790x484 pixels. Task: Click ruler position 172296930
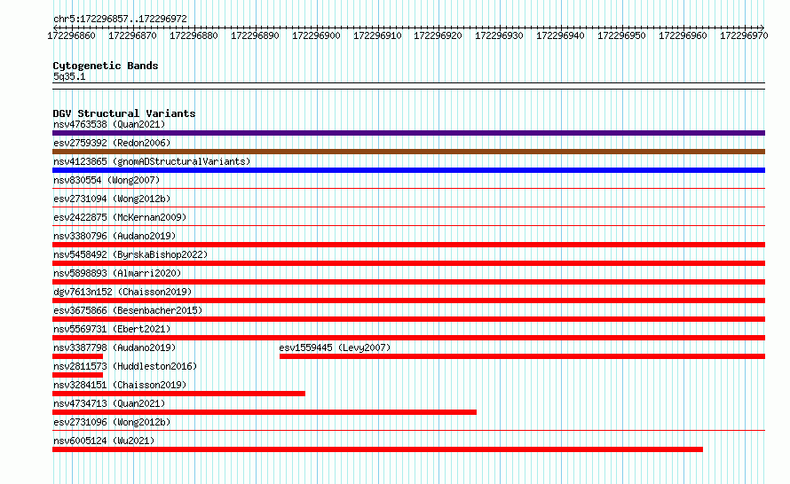499,35
